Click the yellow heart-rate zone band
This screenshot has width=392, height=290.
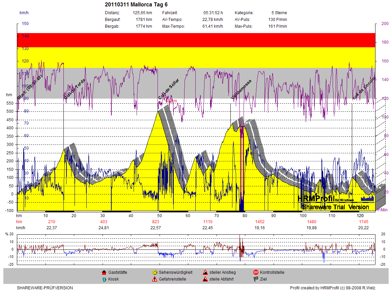coord(196,57)
